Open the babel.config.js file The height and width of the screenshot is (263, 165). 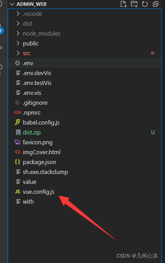[41, 123]
